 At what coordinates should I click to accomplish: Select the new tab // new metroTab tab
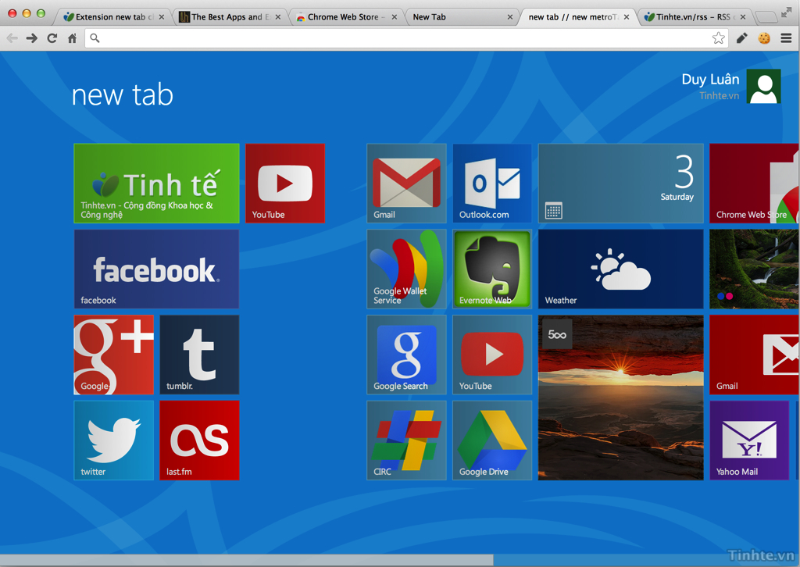click(577, 17)
